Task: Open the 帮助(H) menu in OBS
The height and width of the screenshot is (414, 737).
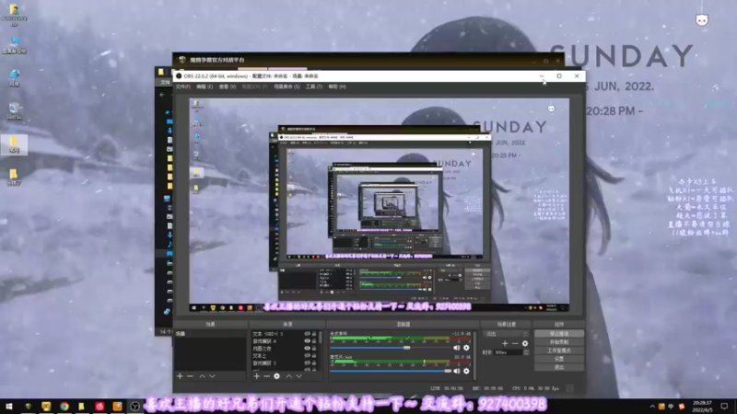Action: pos(337,86)
